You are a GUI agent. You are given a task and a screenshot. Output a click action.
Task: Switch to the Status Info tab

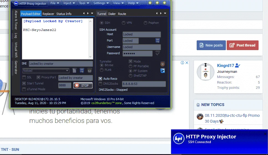point(64,14)
